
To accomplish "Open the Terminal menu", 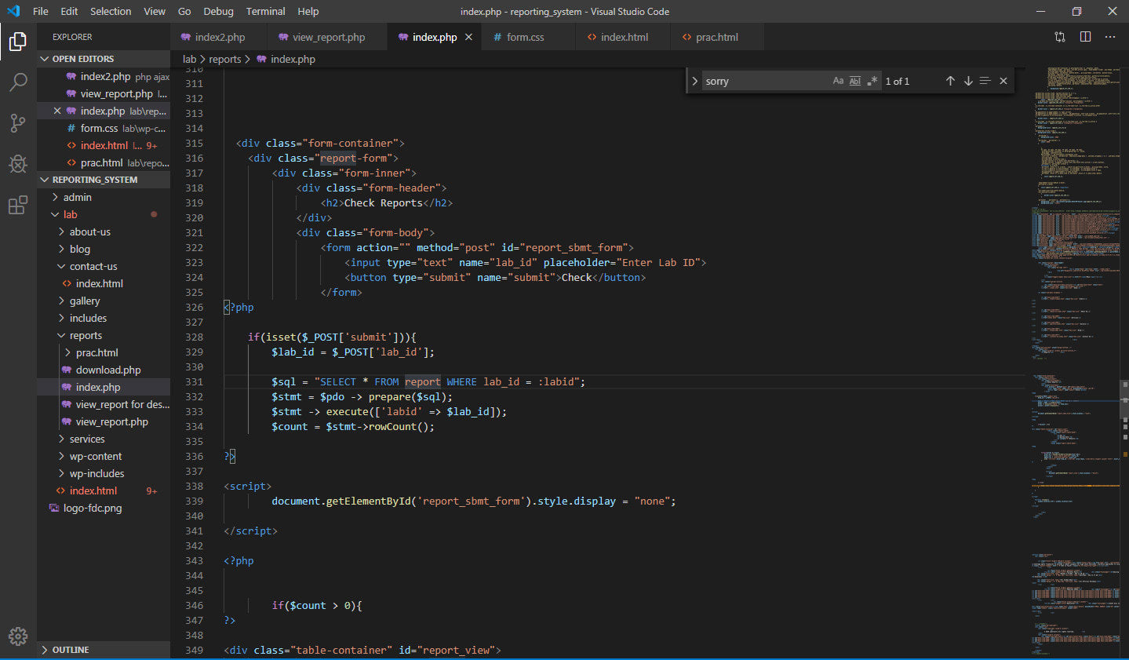I will (x=265, y=11).
